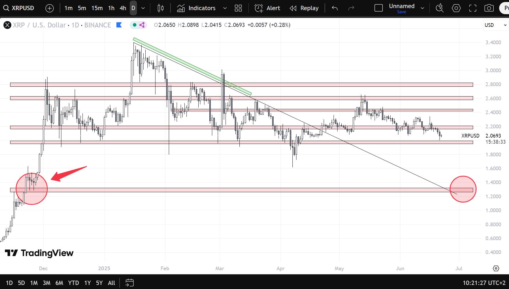
Task: Open chart settings hexagon icon
Action: 456,8
